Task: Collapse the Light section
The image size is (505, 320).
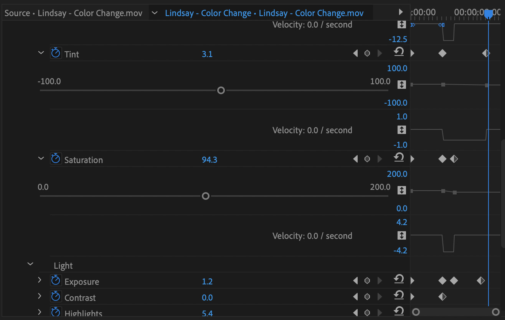Action: (x=30, y=264)
